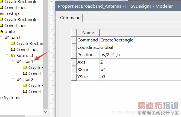Click the patch object icon
181x117 pixels.
[7, 37]
